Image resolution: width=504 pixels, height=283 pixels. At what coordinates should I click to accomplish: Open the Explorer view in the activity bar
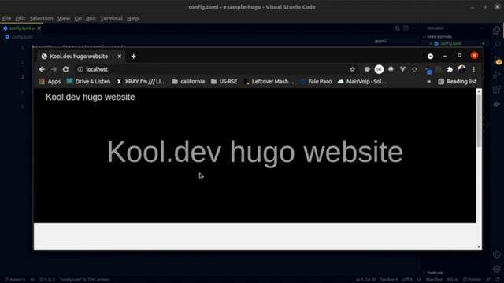click(497, 30)
